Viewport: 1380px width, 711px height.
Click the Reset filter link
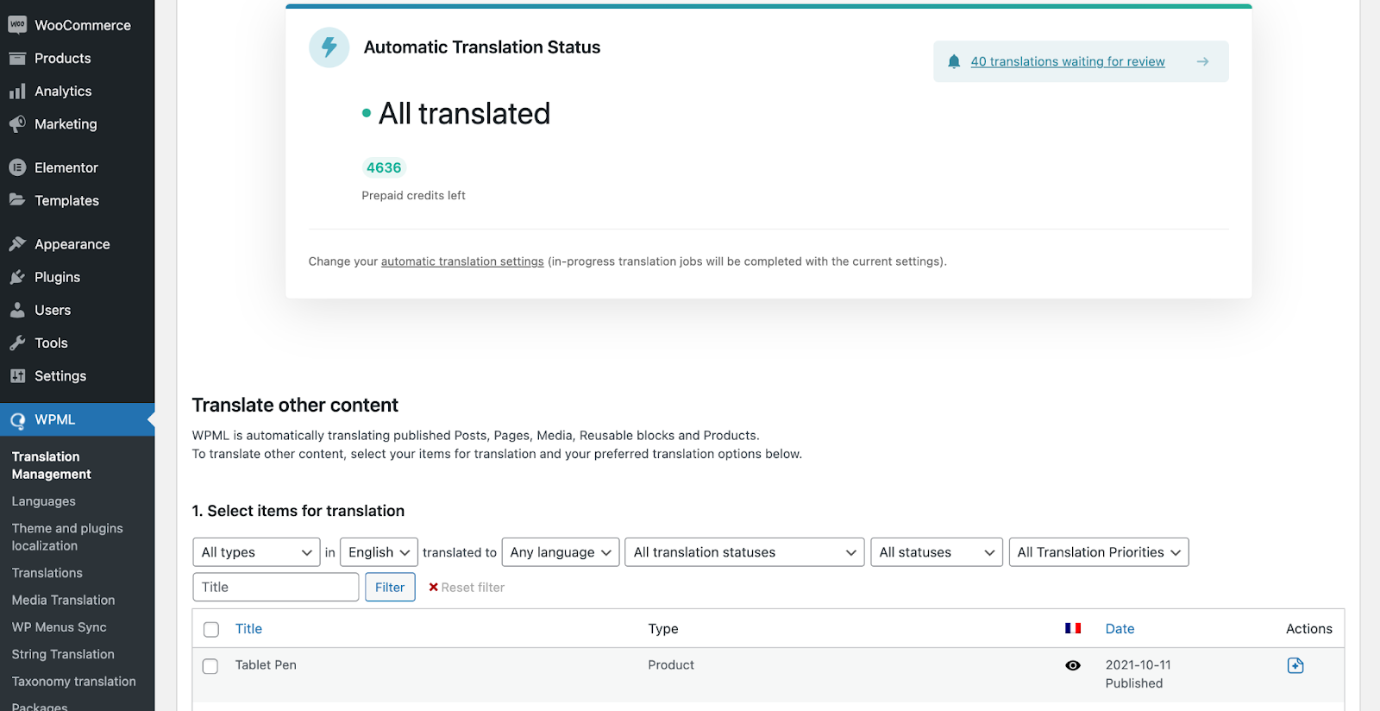pos(473,587)
